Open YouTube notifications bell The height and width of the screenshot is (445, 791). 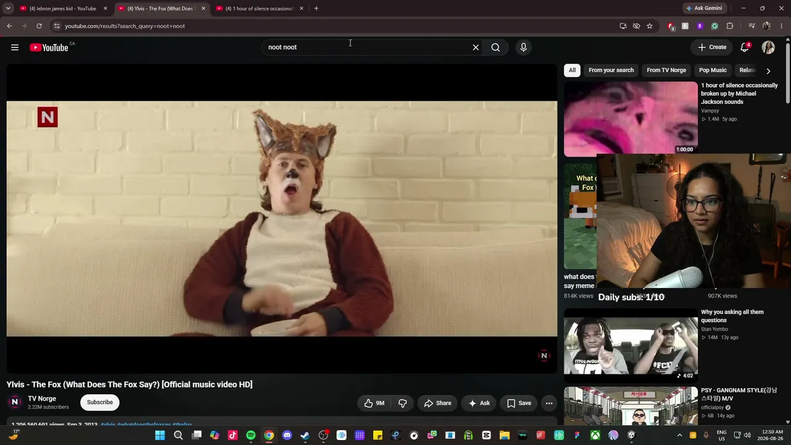click(x=745, y=48)
